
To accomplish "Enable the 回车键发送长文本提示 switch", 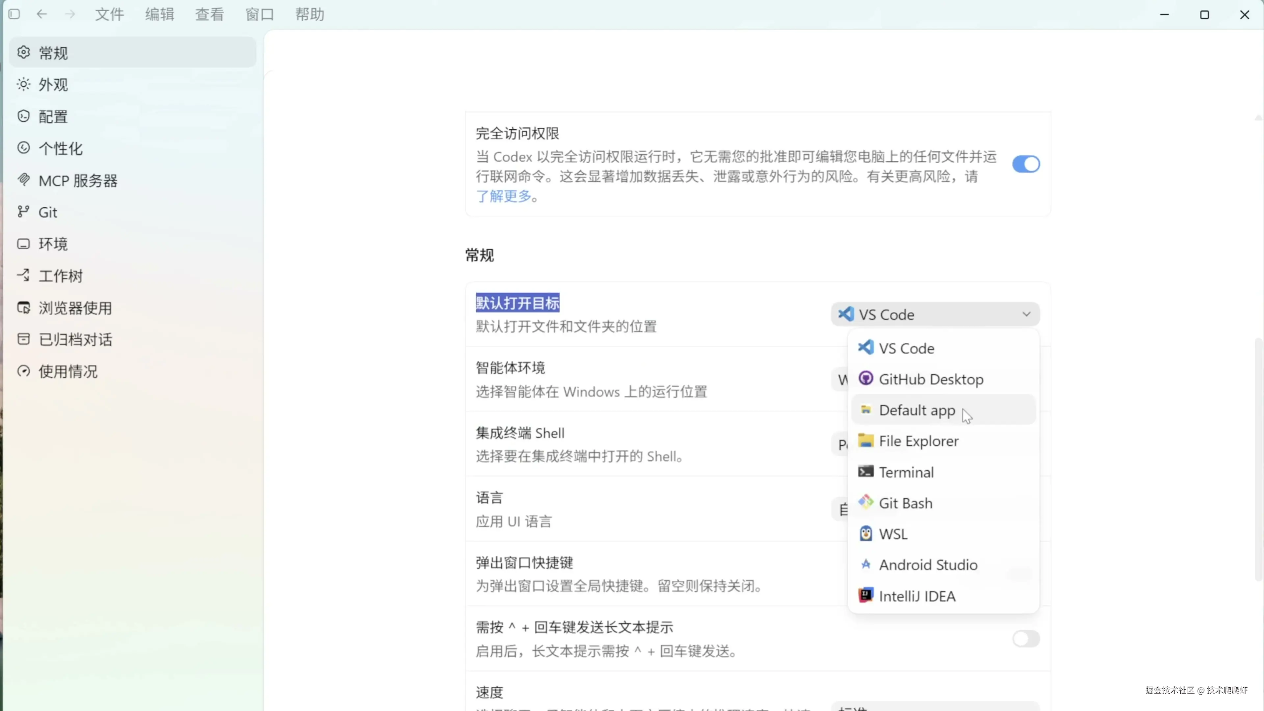I will 1026,638.
